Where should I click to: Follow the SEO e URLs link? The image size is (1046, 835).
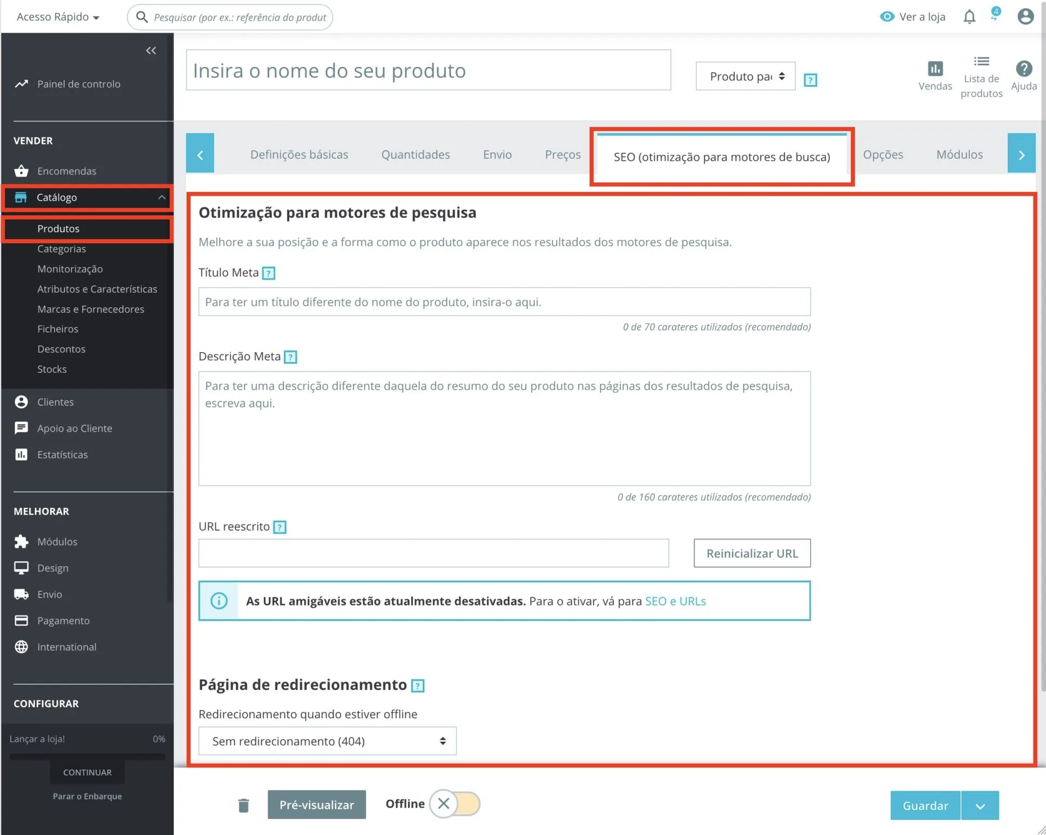(x=675, y=601)
